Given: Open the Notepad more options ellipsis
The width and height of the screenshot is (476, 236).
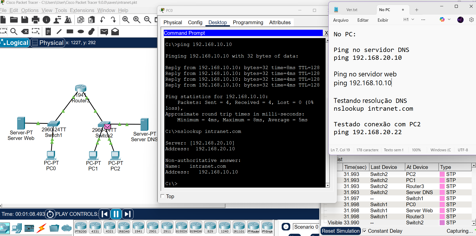Looking at the screenshot, I should pos(423,20).
